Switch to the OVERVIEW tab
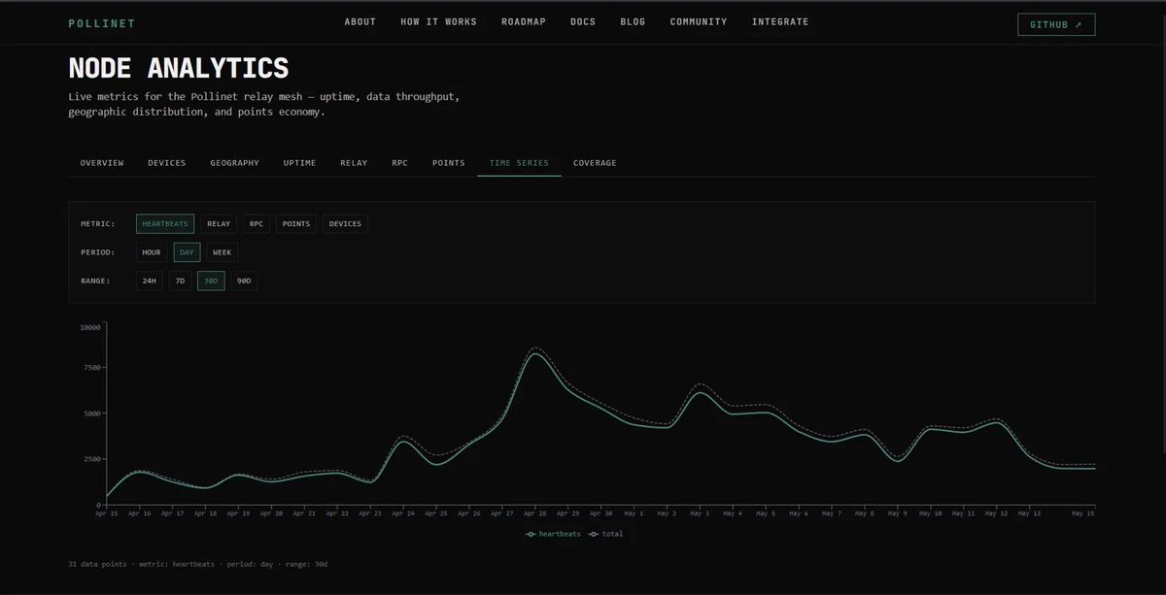The width and height of the screenshot is (1166, 595). [102, 163]
